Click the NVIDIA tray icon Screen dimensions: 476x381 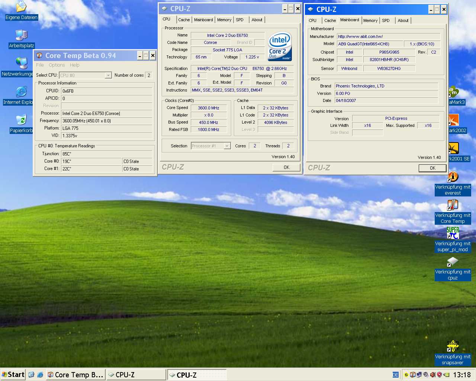point(446,375)
